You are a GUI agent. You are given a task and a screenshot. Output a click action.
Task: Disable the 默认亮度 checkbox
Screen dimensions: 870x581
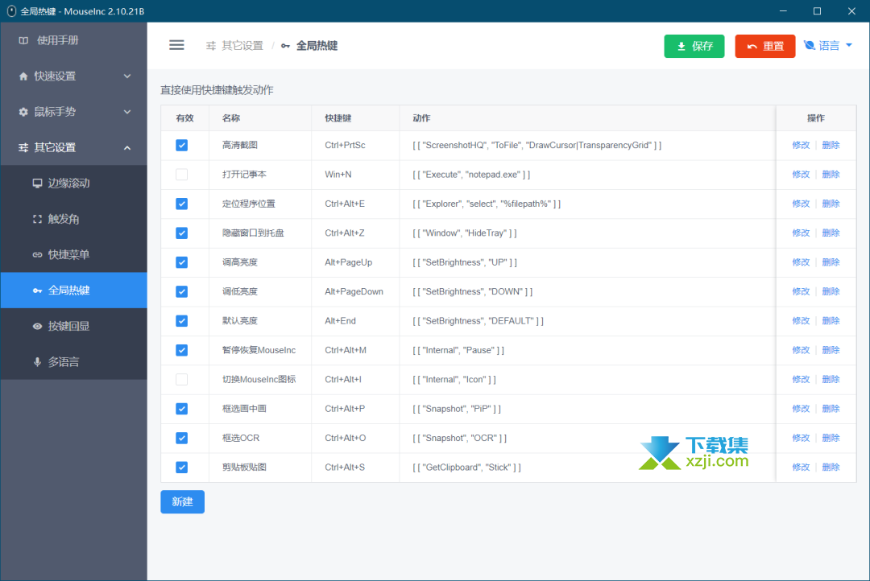181,321
